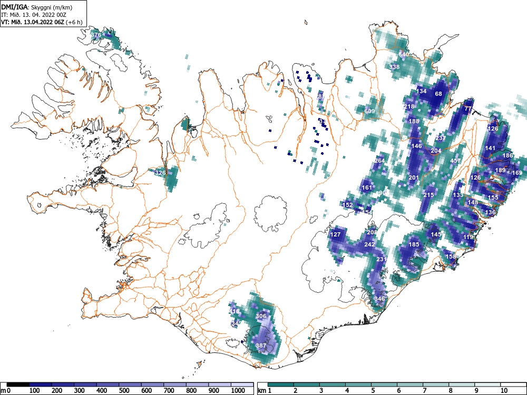The width and height of the screenshot is (527, 395).
Task: Click the visibility value 133 on the map
Action: tap(458, 195)
